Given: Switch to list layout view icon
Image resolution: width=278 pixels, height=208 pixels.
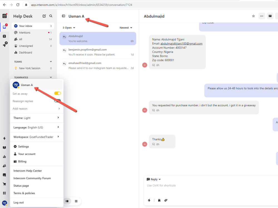Looking at the screenshot, I should [76, 201].
